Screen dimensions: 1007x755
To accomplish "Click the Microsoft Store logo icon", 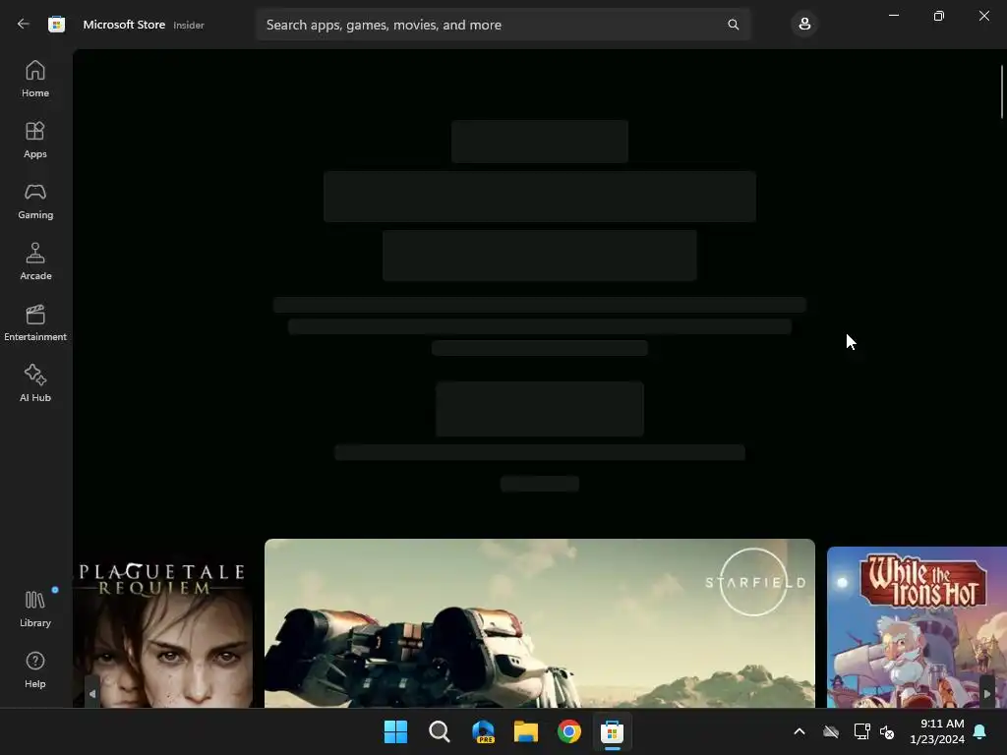I will [x=56, y=25].
